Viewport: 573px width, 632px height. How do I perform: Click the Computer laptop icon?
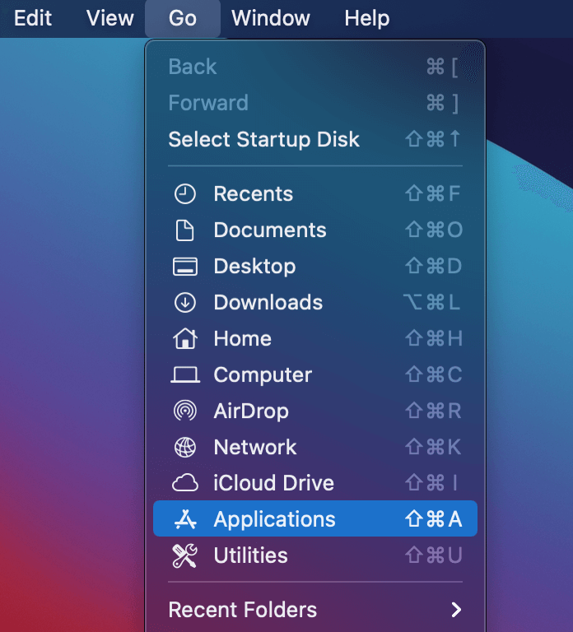point(185,375)
